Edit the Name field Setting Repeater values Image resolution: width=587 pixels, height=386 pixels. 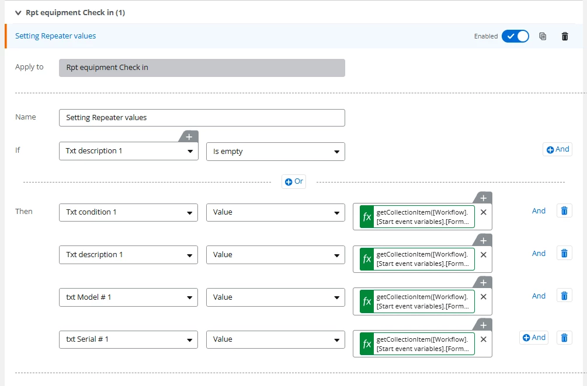coord(202,118)
